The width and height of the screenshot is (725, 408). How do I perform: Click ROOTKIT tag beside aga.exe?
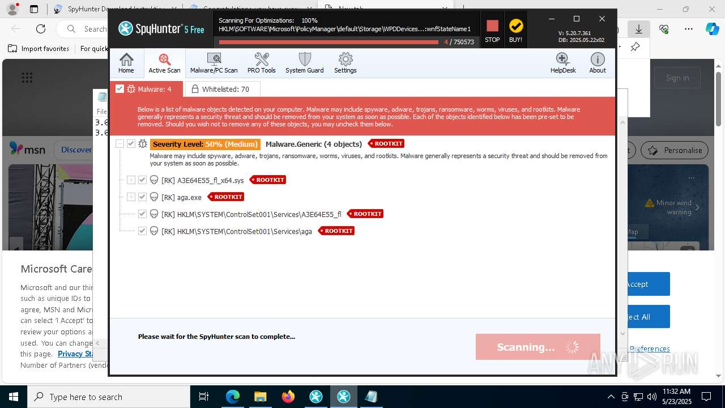(x=226, y=197)
